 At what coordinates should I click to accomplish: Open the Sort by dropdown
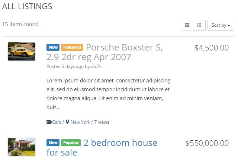(x=221, y=25)
